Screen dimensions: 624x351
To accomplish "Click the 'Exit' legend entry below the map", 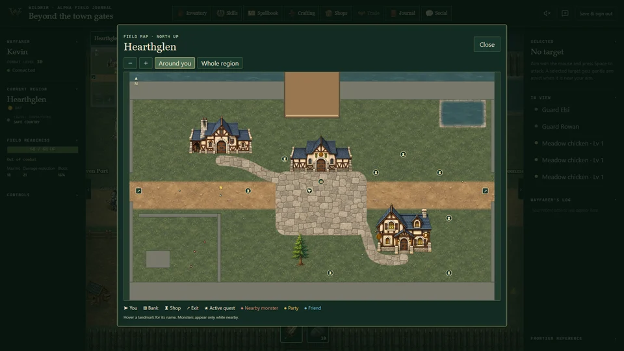I will [x=192, y=308].
